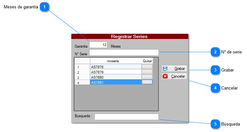The height and width of the screenshot is (132, 247).
Task: Click the Quitar column header
Action: click(x=147, y=61)
